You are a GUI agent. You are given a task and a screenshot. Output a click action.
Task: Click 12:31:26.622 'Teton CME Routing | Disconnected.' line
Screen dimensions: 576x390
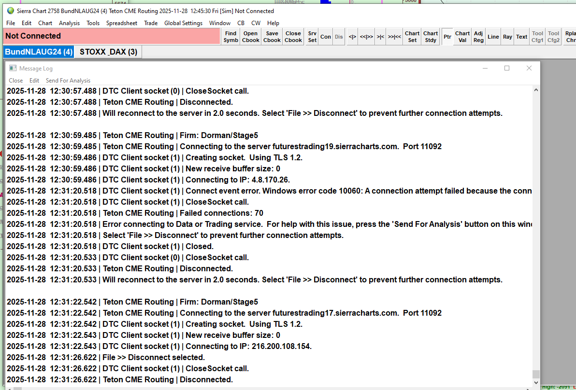pyautogui.click(x=120, y=379)
